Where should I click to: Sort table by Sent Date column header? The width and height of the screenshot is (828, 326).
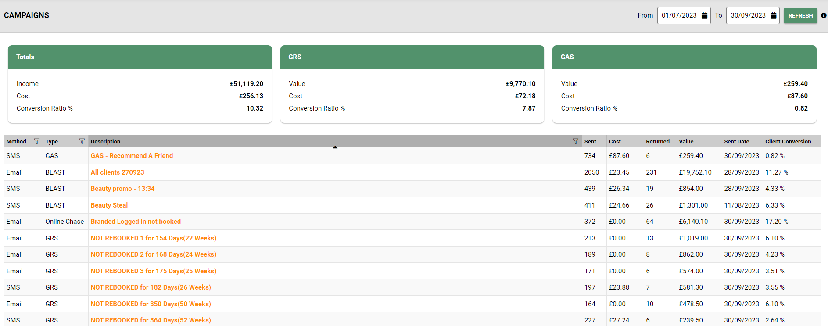[736, 141]
